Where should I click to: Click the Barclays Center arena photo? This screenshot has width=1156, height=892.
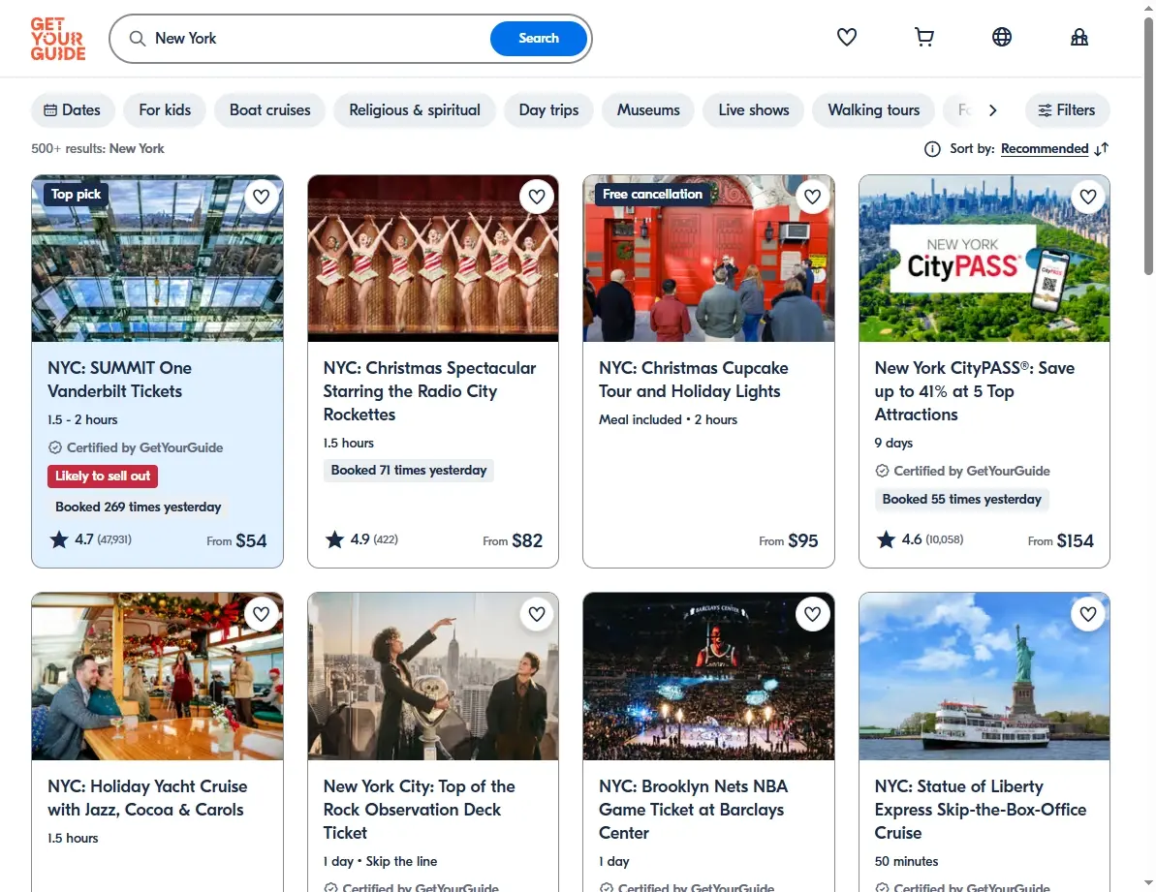pyautogui.click(x=708, y=676)
